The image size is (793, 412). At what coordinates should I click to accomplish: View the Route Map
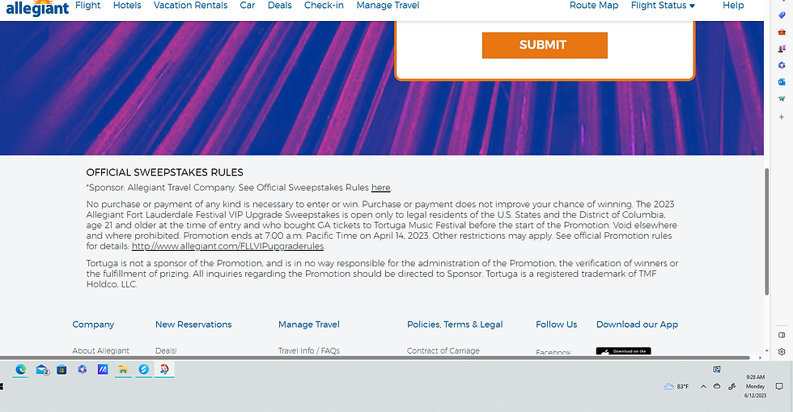pos(594,6)
